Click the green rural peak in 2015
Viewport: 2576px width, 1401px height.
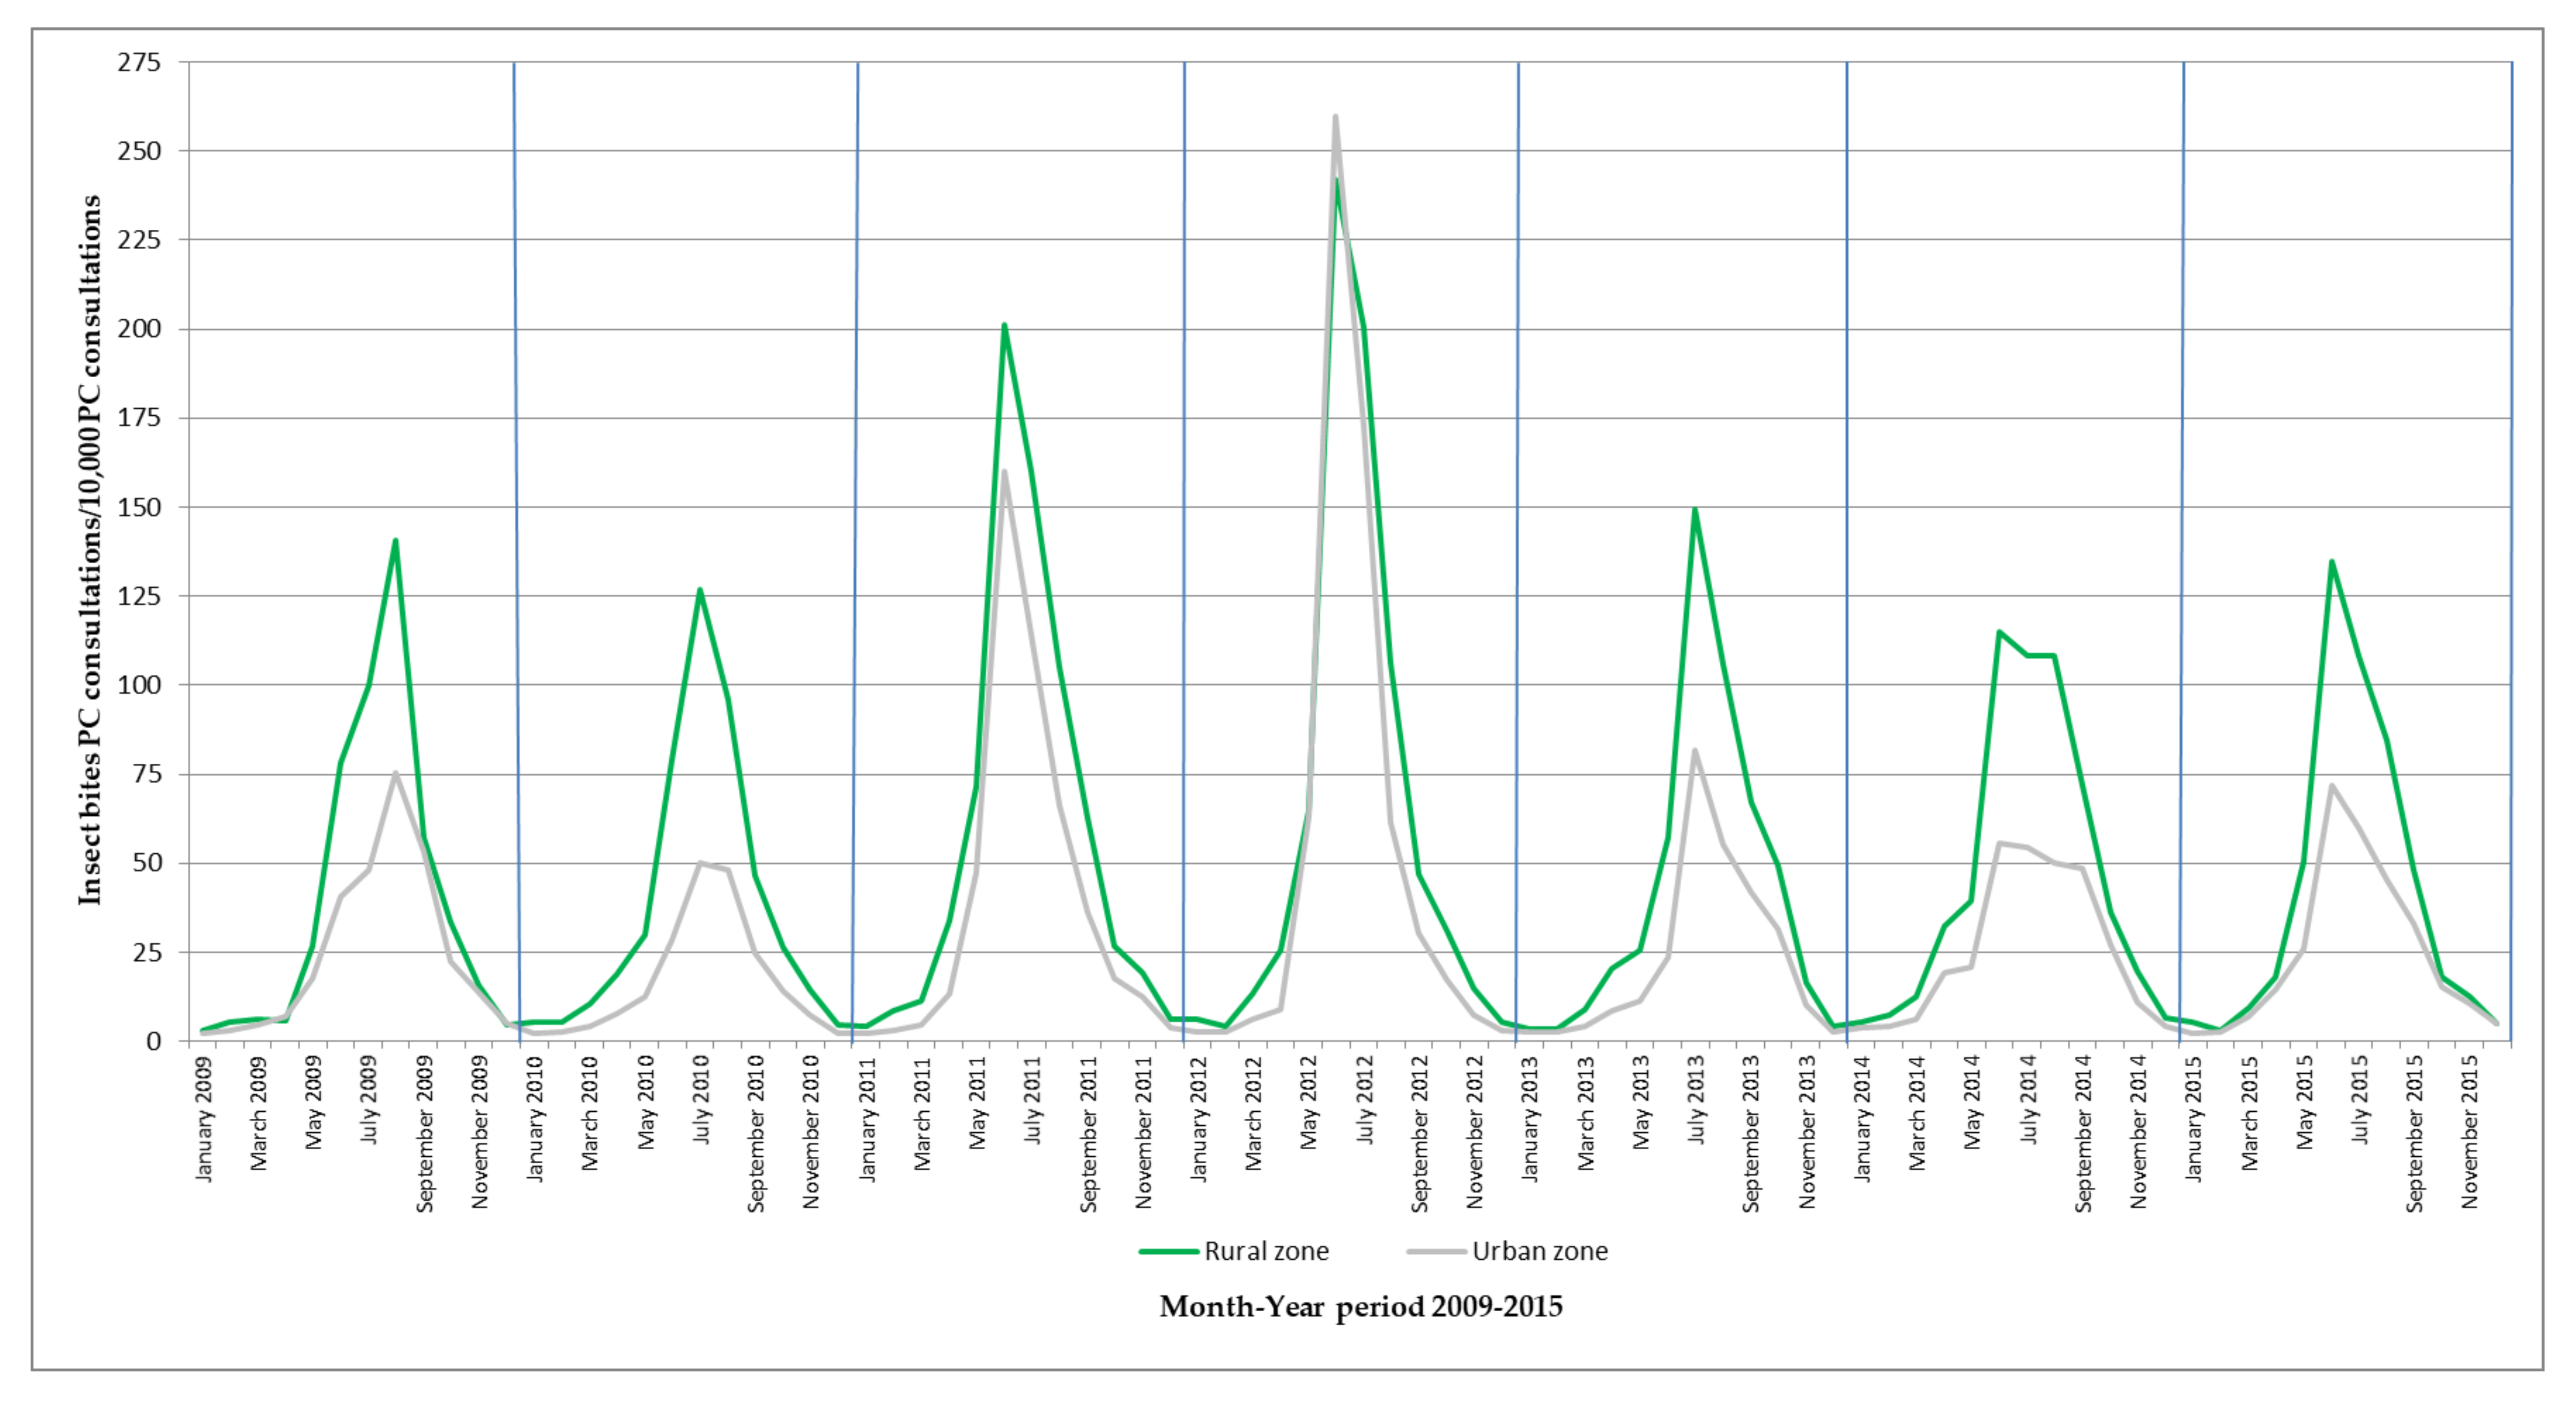2332,562
